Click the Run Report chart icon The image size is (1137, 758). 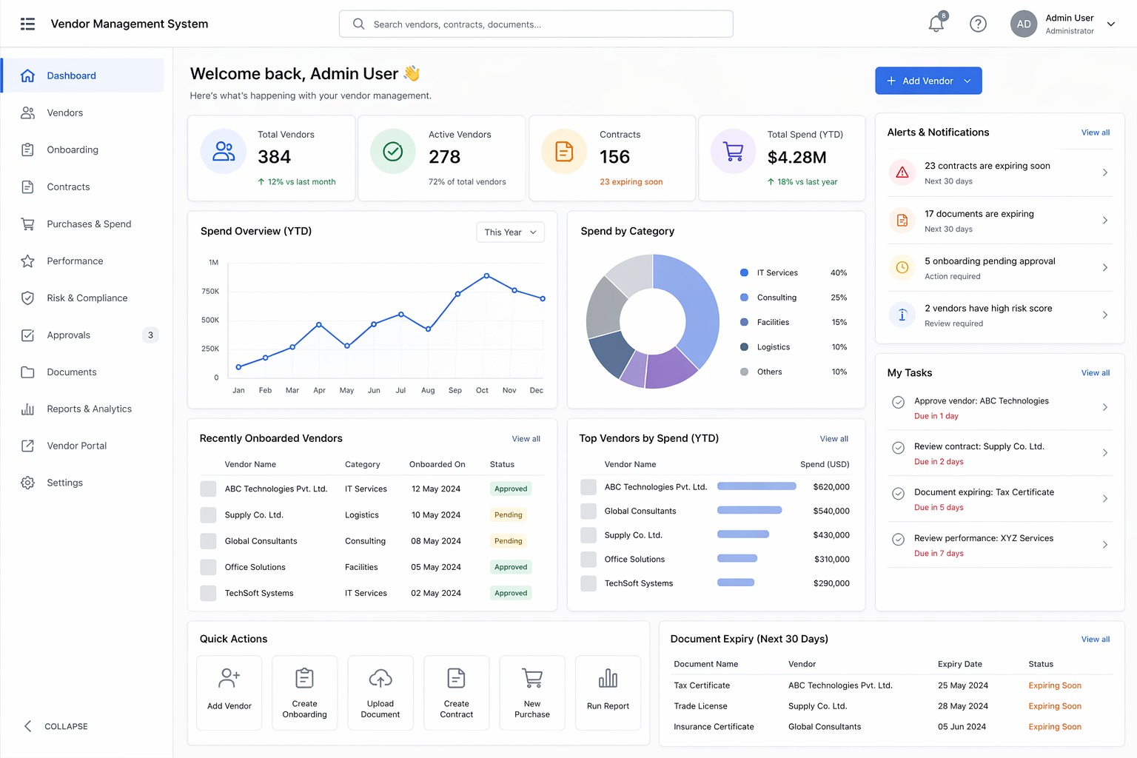point(608,677)
